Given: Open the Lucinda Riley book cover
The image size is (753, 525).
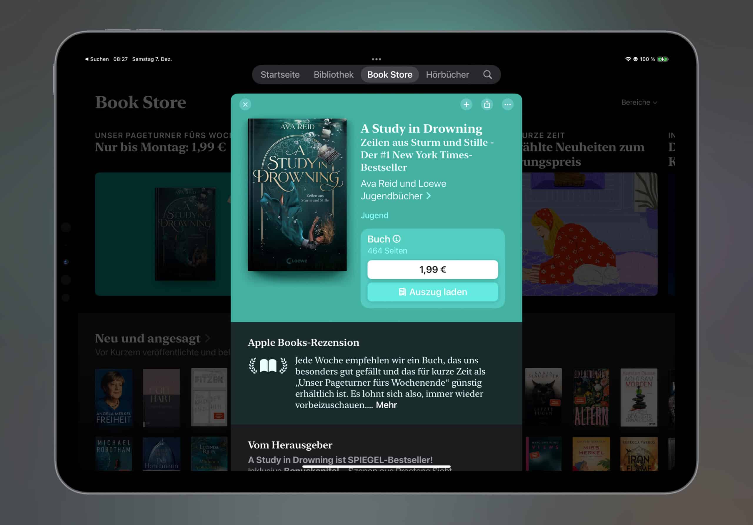Looking at the screenshot, I should point(209,454).
